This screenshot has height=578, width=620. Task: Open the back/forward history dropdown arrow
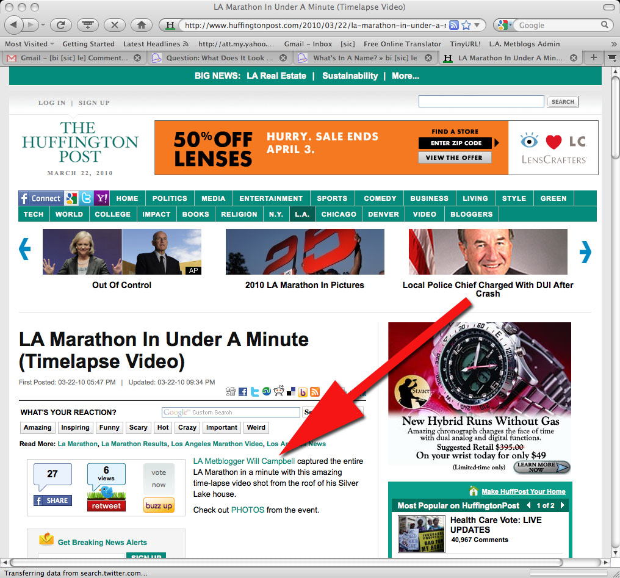click(x=43, y=25)
